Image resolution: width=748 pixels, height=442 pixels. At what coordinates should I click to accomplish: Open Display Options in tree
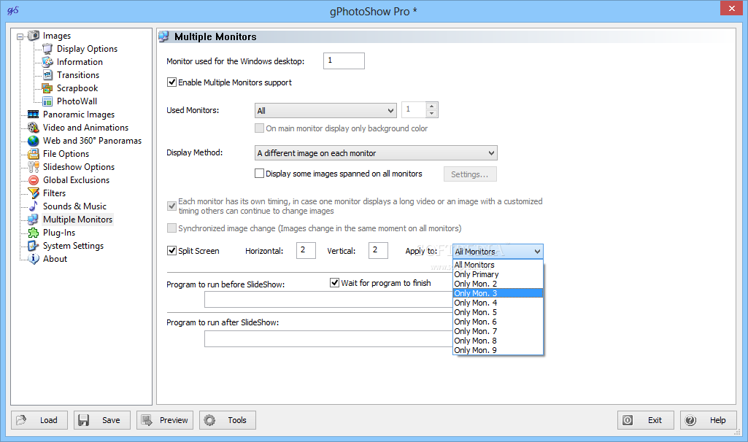click(x=87, y=49)
